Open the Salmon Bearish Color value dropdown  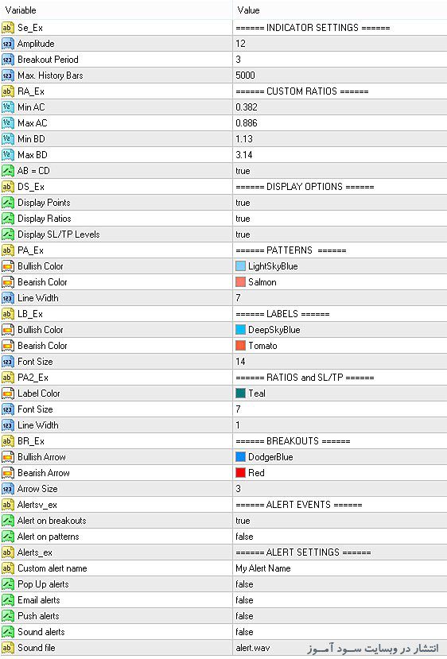point(340,282)
